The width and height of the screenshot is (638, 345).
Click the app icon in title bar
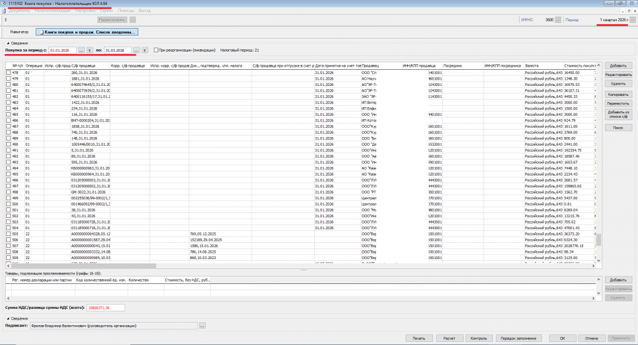[4, 3]
